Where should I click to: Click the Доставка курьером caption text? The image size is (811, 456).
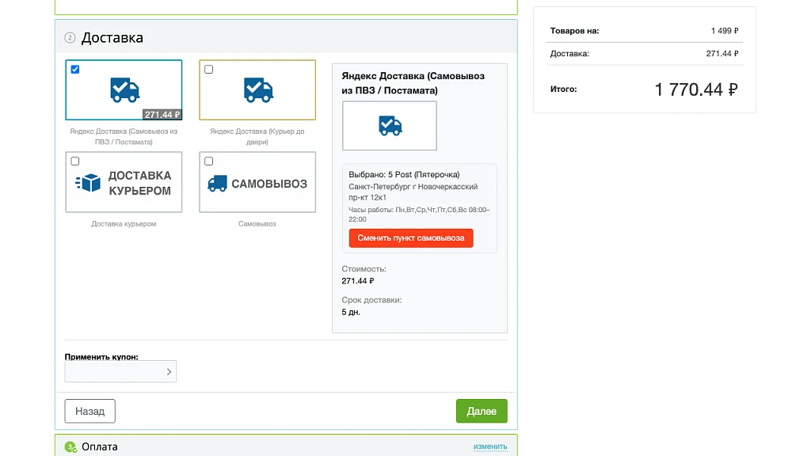(x=124, y=224)
